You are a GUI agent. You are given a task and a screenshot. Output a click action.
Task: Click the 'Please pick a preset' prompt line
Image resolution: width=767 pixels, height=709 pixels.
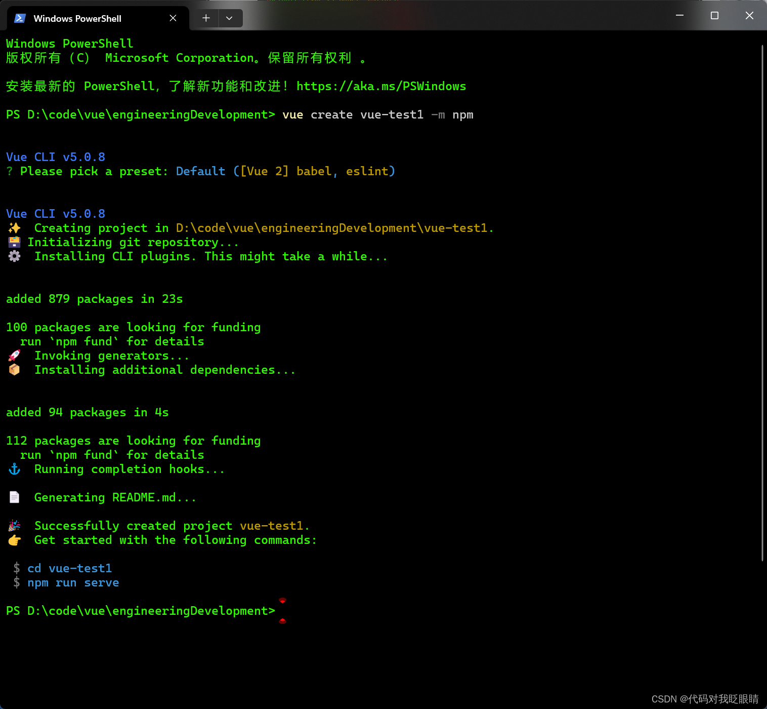[x=200, y=171]
